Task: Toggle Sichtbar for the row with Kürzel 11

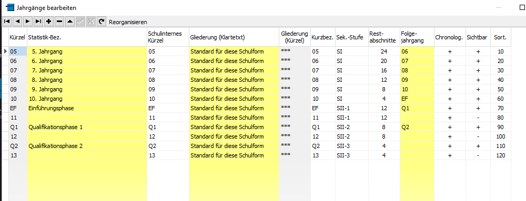Action: (478, 118)
